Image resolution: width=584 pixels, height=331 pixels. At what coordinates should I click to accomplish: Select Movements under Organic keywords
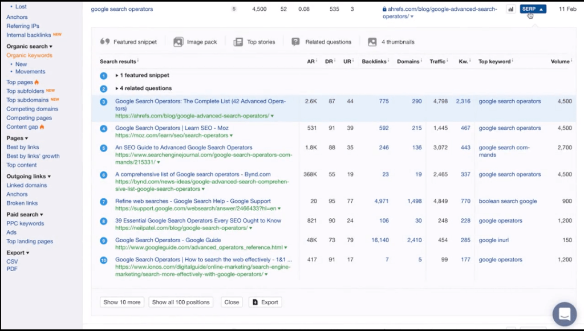tap(30, 71)
